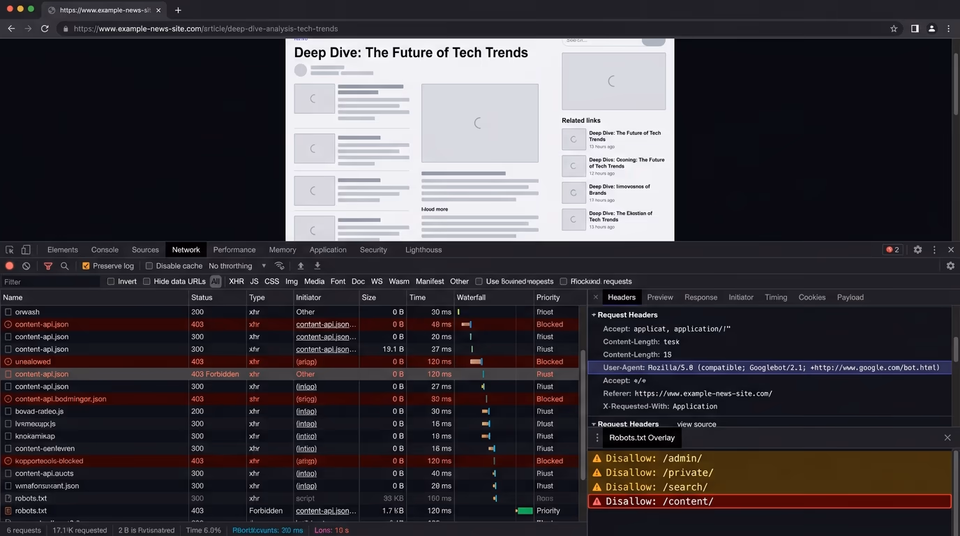This screenshot has width=960, height=536.
Task: Tick the checkbox on the orwash row
Action: pos(8,312)
